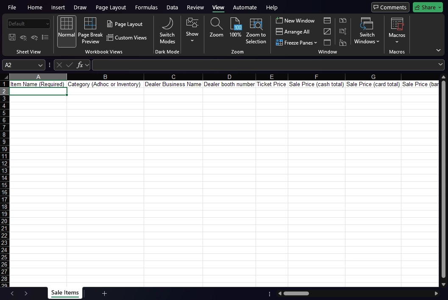Click View Side by Side icon
448x300 pixels.
343,21
